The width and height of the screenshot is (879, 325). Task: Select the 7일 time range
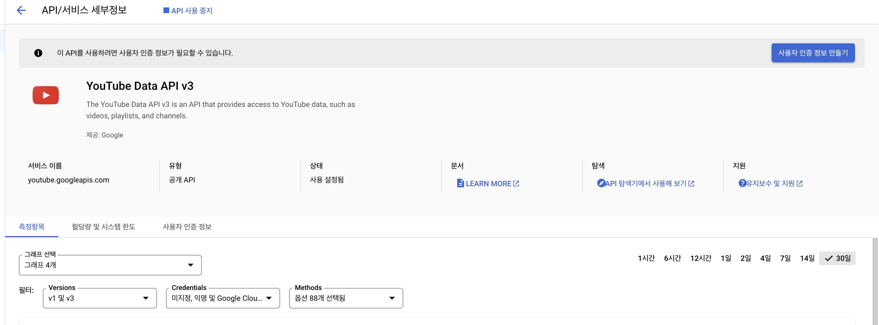pyautogui.click(x=785, y=258)
